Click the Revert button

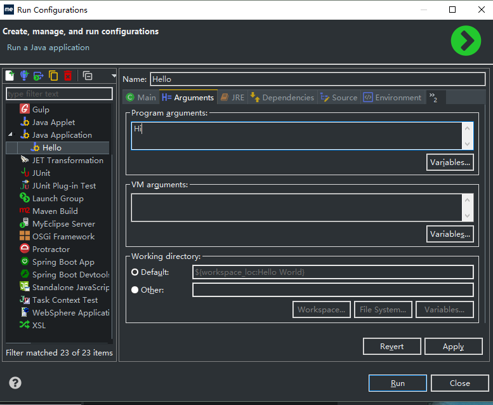point(391,347)
